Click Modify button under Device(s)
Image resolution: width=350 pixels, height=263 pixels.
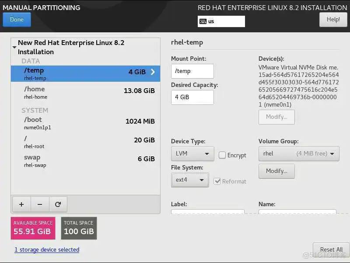click(x=276, y=117)
